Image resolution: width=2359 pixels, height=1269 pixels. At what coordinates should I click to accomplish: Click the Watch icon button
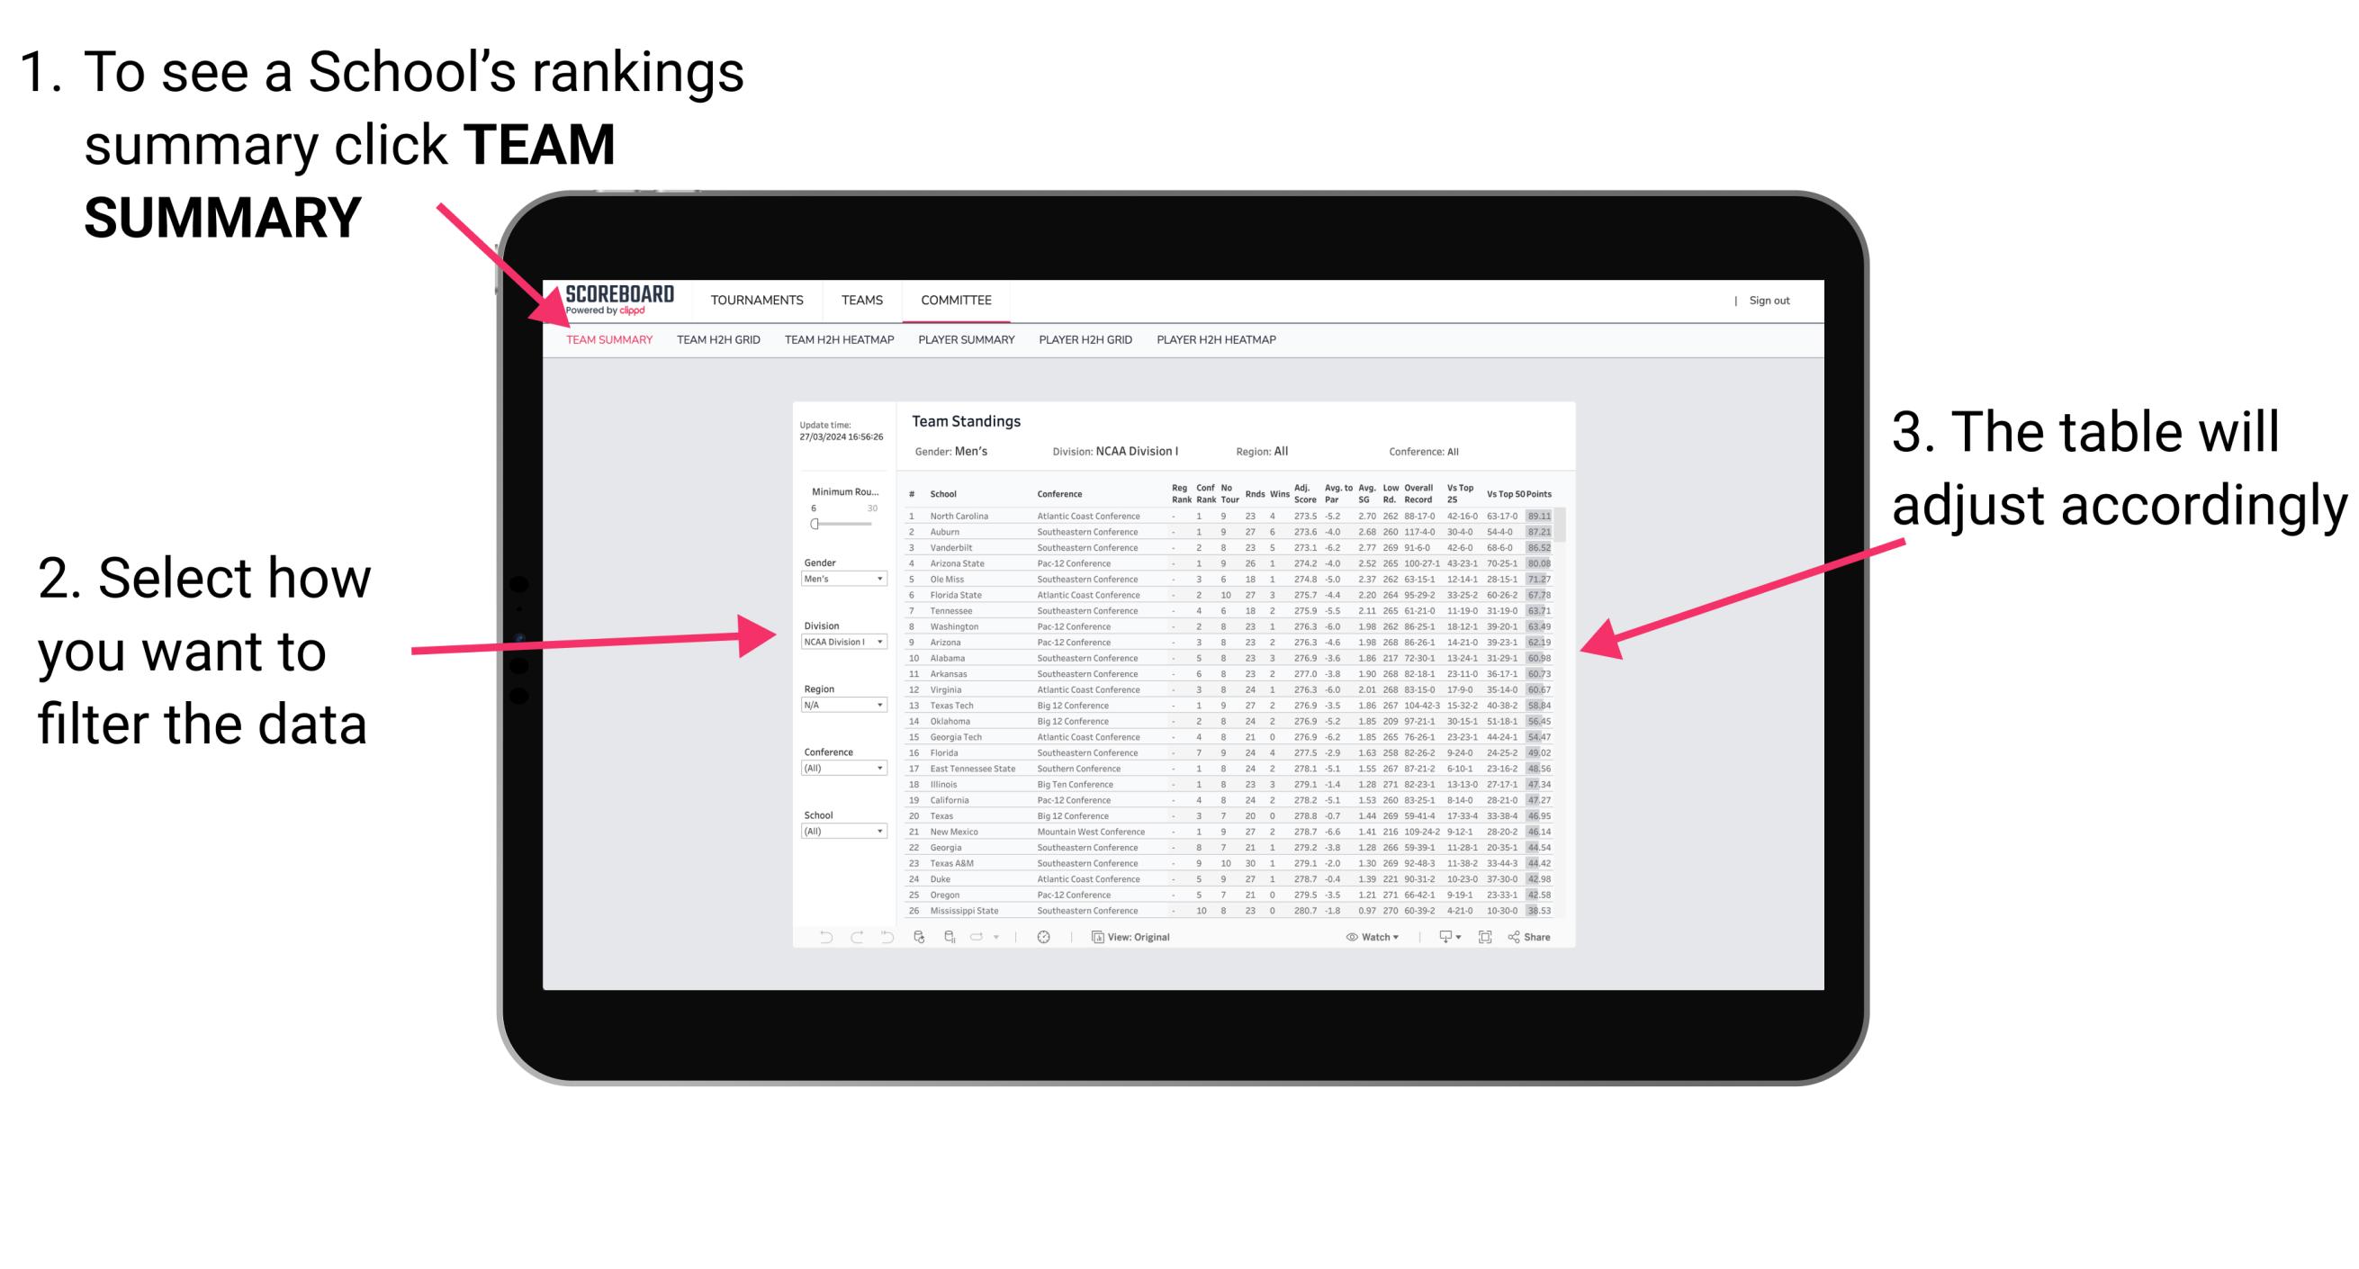click(1348, 936)
